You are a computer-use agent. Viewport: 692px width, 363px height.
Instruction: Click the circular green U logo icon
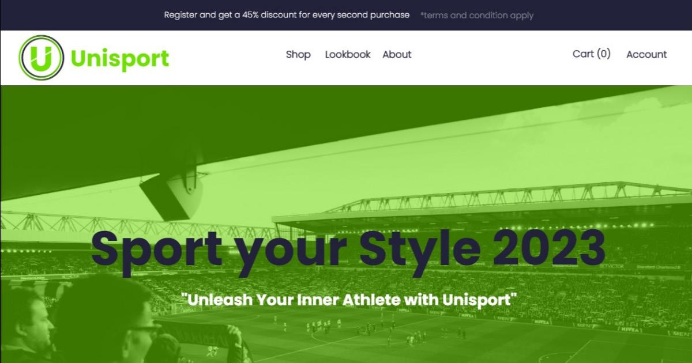(42, 58)
